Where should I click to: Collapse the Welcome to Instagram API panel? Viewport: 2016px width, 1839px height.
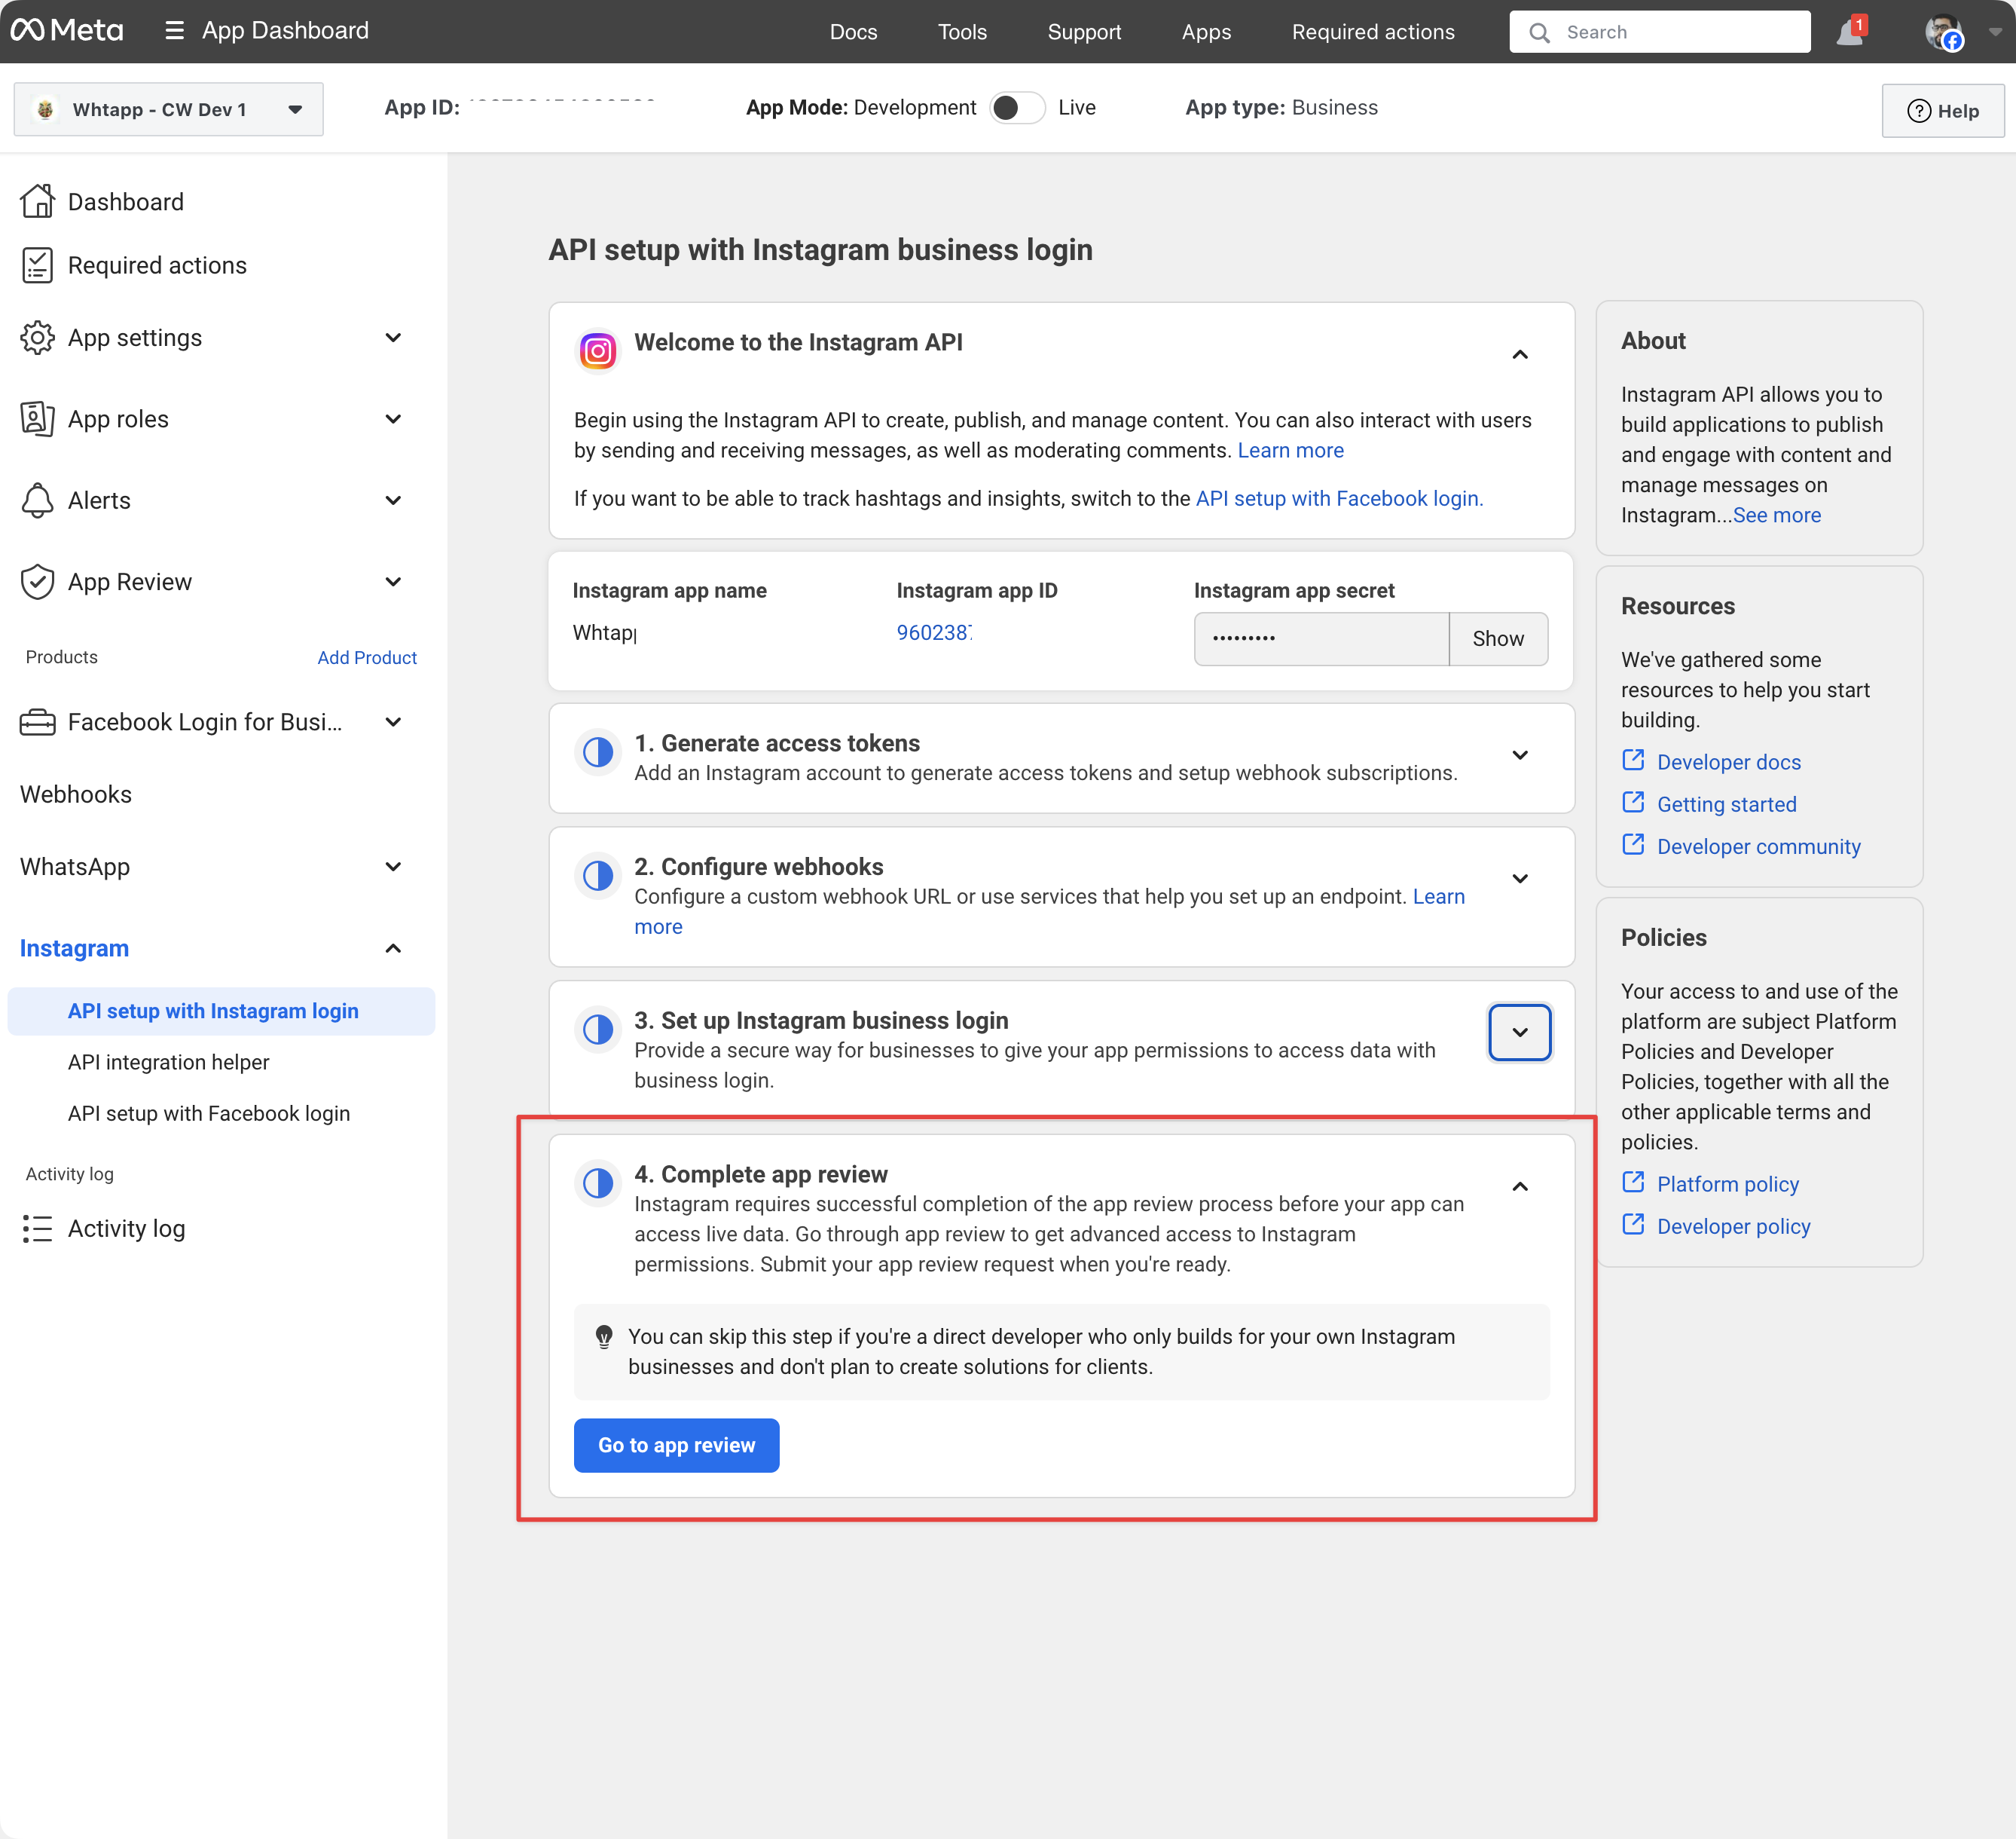[x=1519, y=355]
